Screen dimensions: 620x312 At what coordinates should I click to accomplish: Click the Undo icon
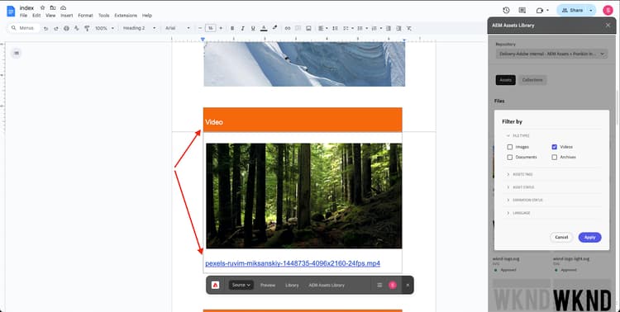(45, 28)
